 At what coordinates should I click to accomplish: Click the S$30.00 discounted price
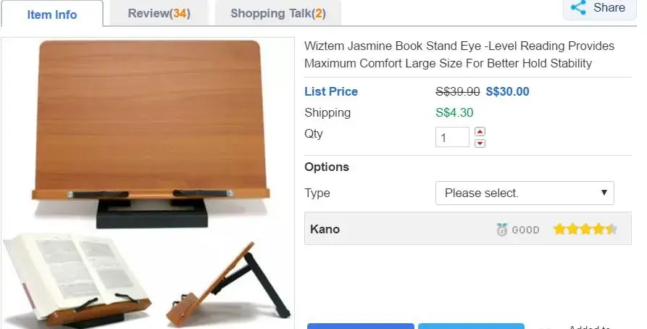[507, 91]
